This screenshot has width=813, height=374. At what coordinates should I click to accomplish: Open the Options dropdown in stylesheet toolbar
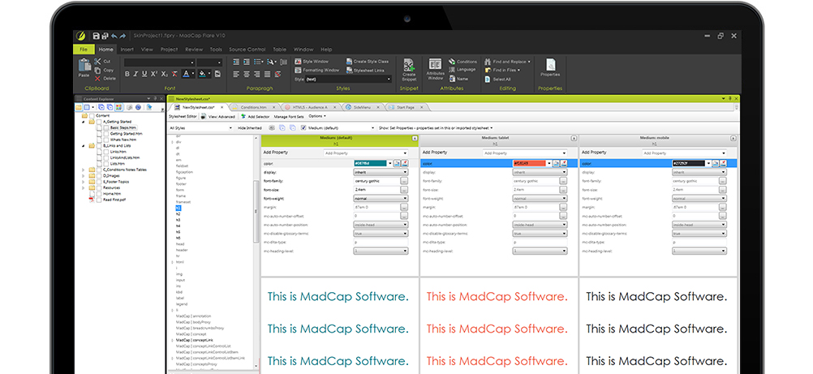[x=316, y=116]
